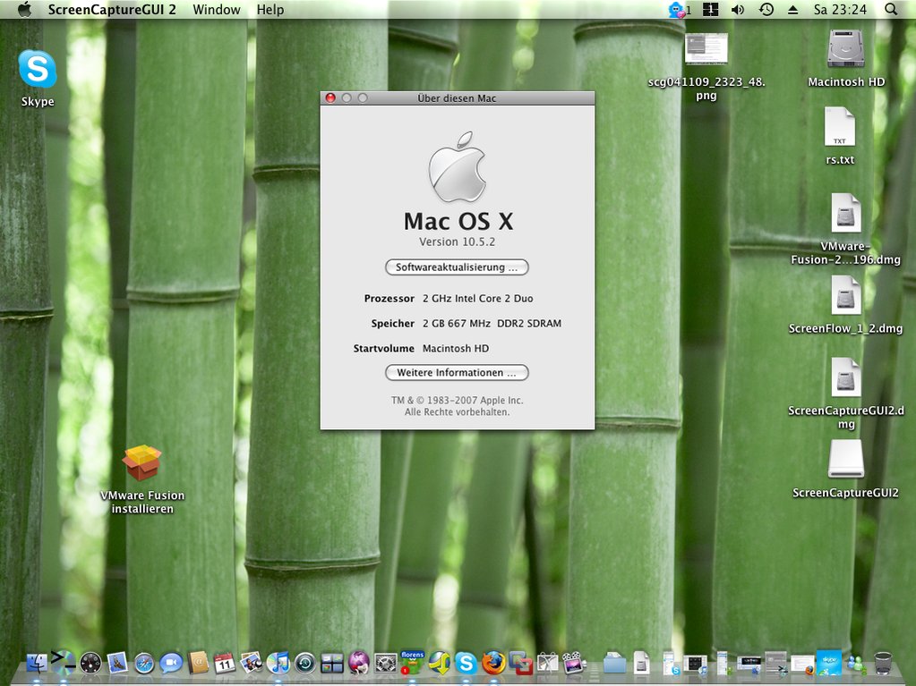Open Skype from the desktop shortcut
The image size is (916, 686).
coord(38,70)
